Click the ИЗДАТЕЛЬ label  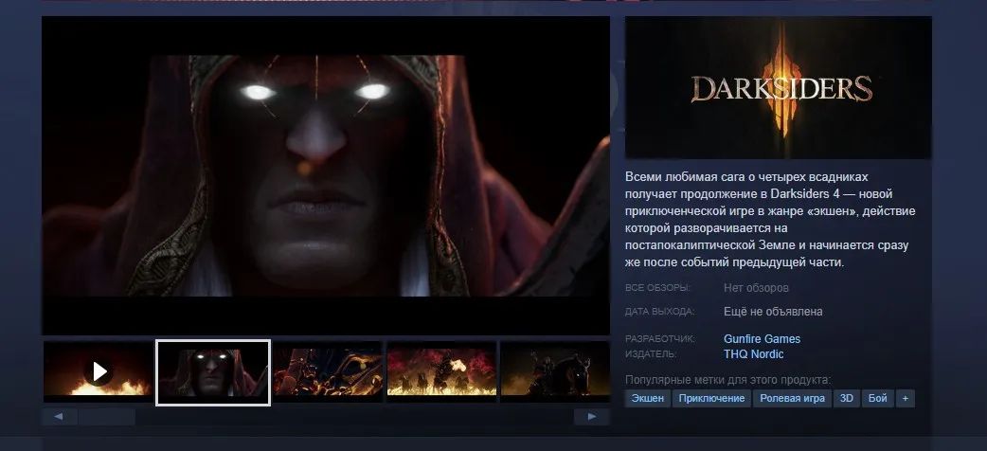650,354
